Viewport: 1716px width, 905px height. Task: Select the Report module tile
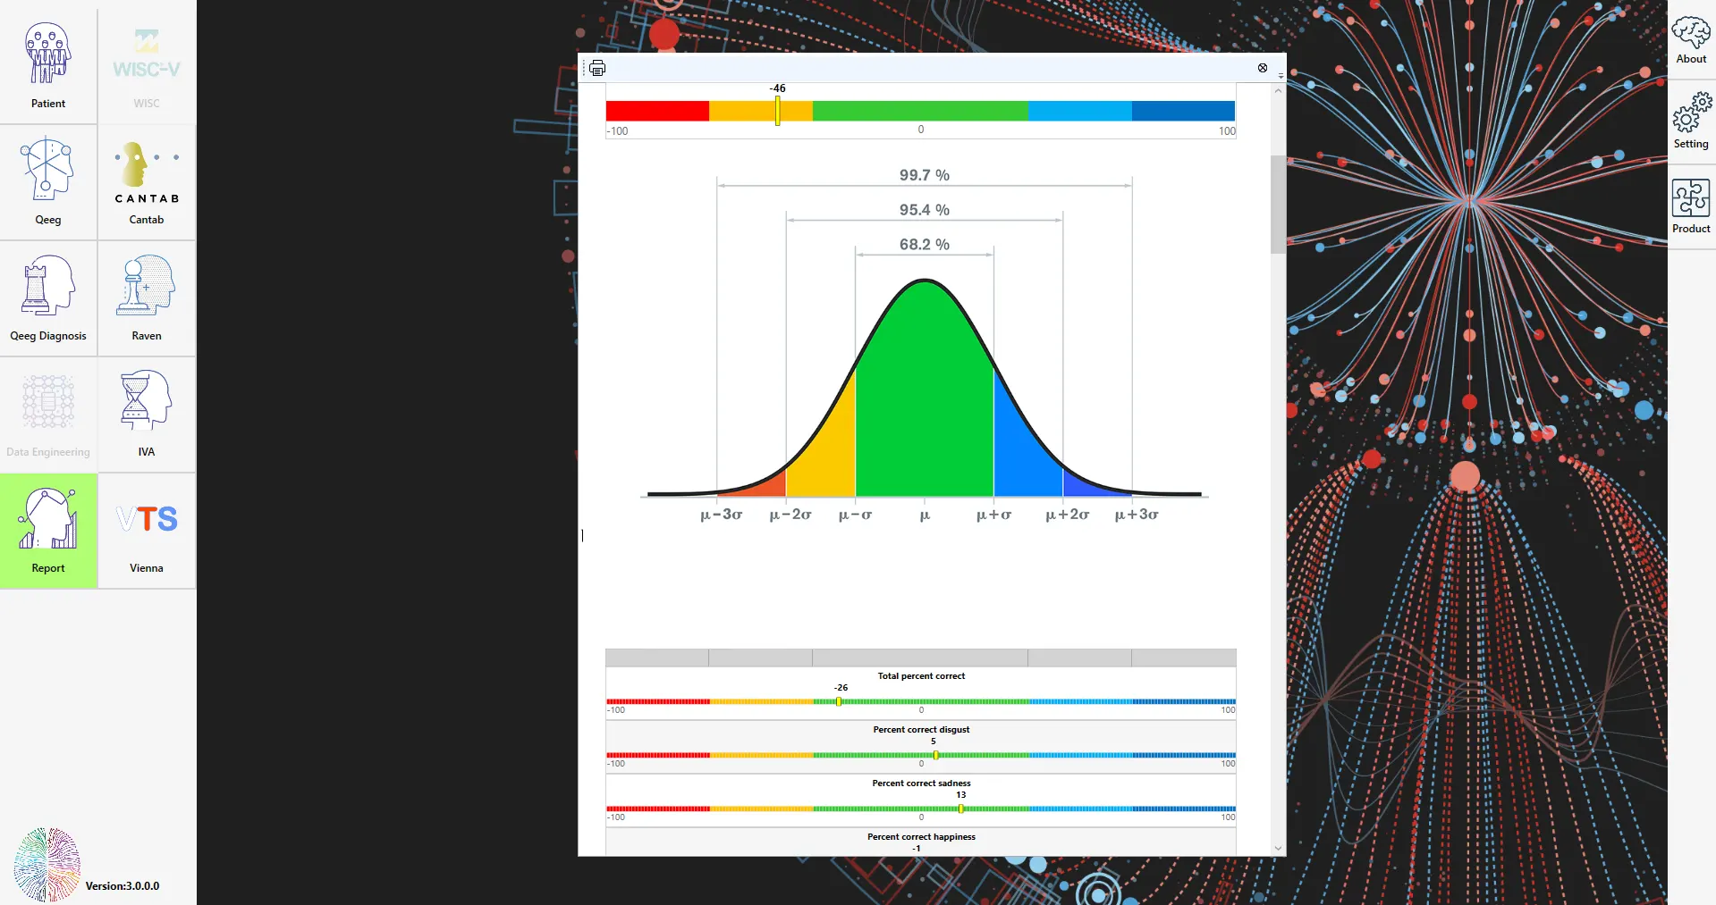pyautogui.click(x=48, y=530)
